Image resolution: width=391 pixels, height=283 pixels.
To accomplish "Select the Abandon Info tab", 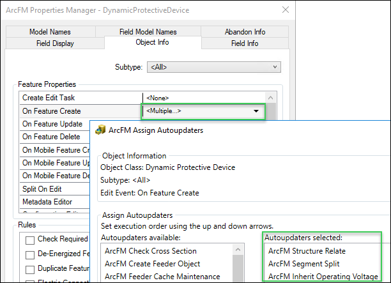I will pos(245,32).
